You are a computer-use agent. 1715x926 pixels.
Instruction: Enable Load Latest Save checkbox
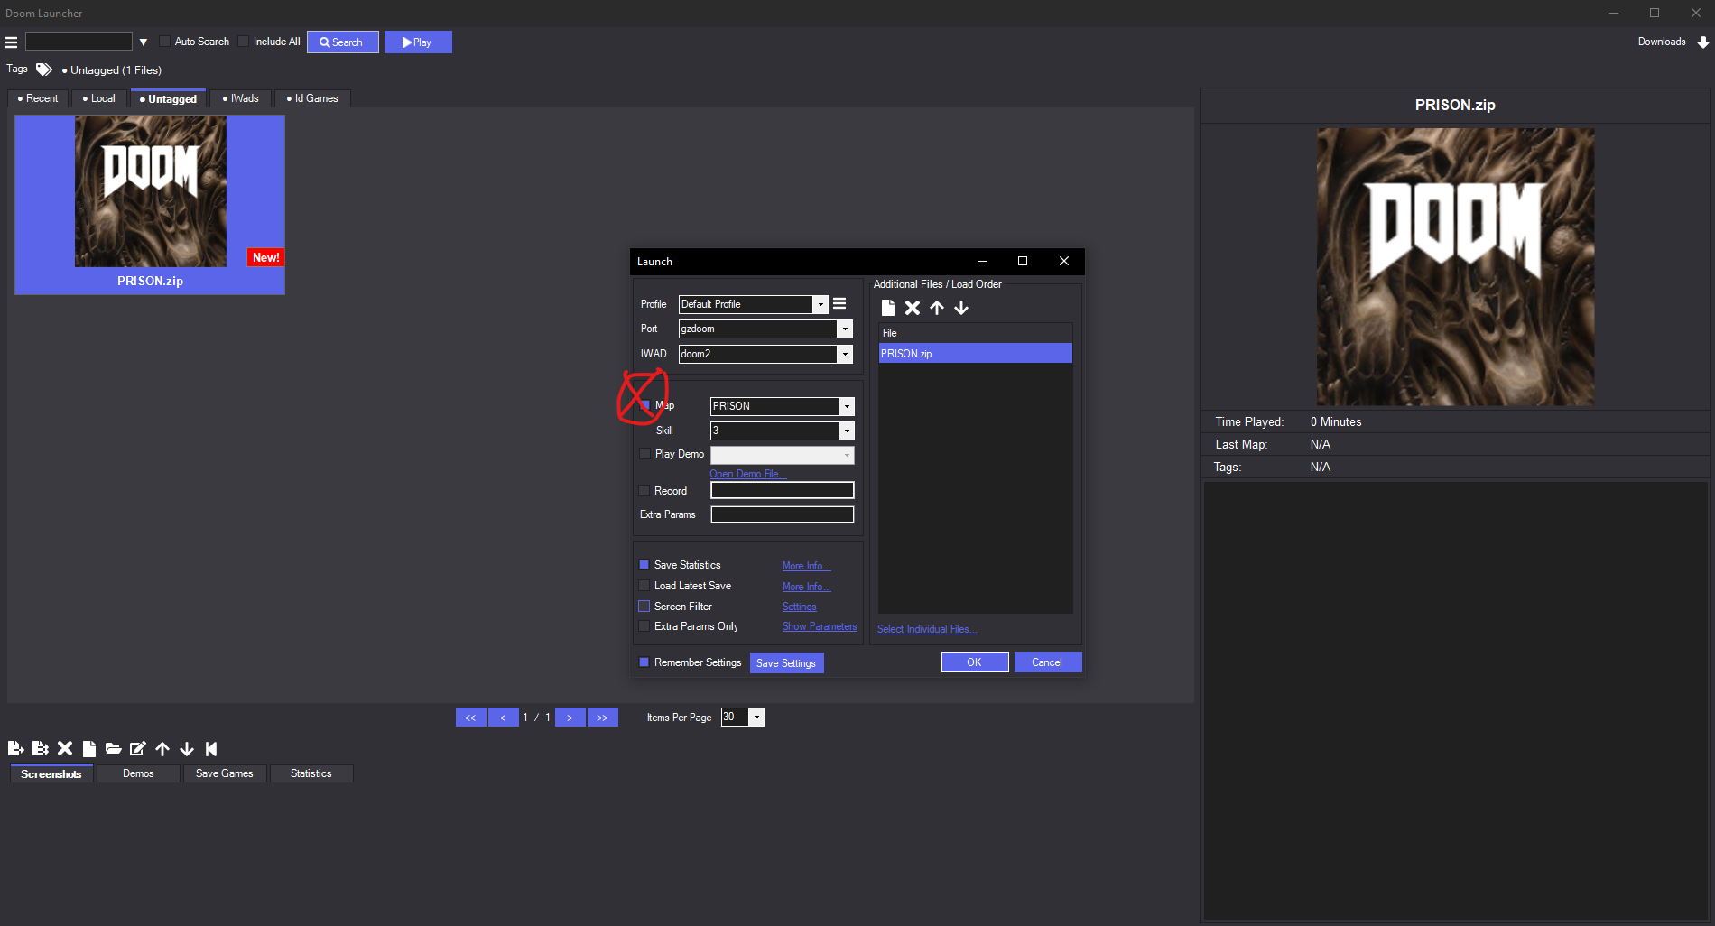(644, 586)
